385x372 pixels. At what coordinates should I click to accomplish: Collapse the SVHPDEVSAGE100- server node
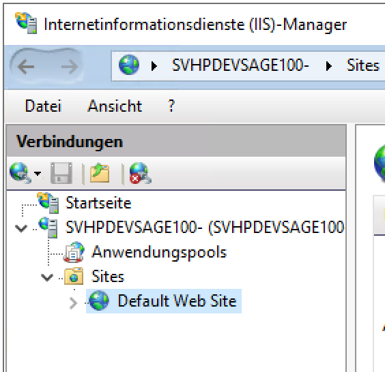point(21,228)
